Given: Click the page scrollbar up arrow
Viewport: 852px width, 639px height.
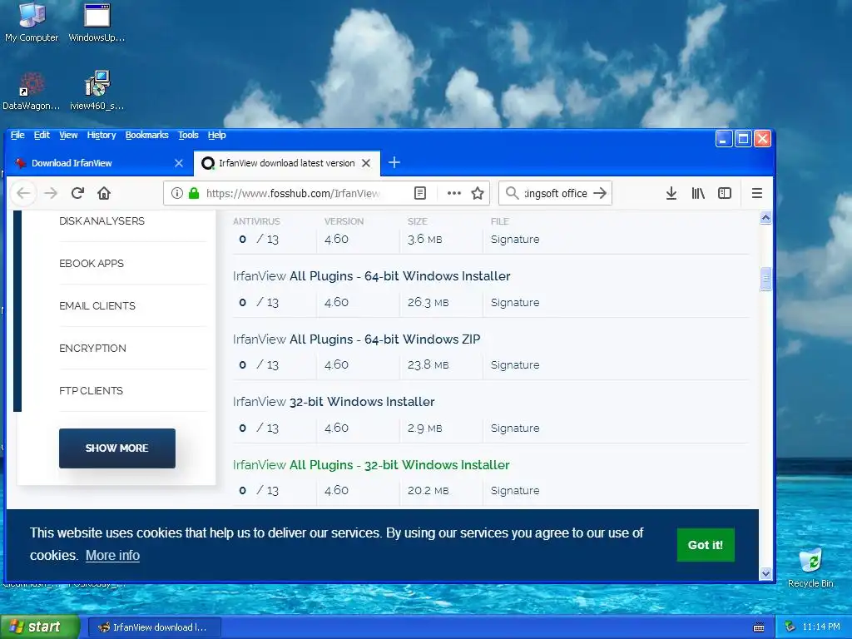Looking at the screenshot, I should pyautogui.click(x=765, y=218).
